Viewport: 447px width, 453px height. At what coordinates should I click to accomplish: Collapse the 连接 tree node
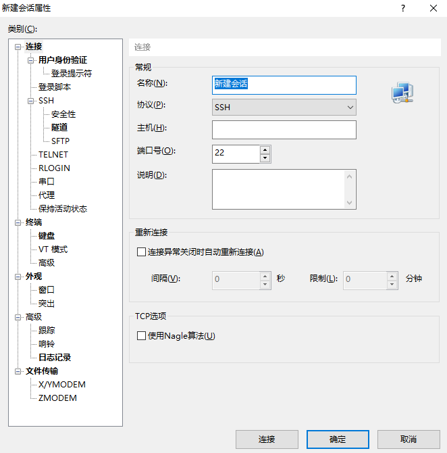pyautogui.click(x=18, y=47)
